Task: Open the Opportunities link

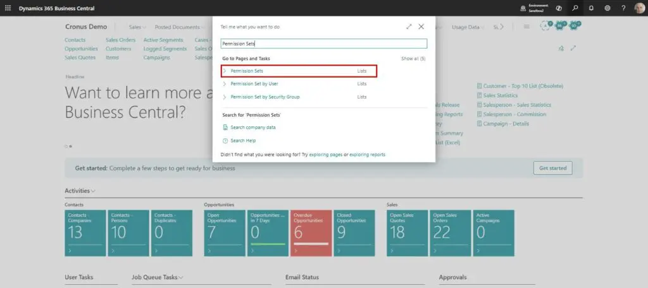Action: [x=82, y=49]
